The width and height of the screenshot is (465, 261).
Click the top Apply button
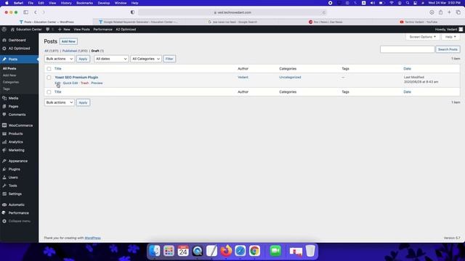tap(83, 59)
